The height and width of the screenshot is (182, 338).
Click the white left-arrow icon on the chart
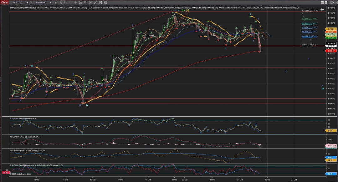(322, 9)
